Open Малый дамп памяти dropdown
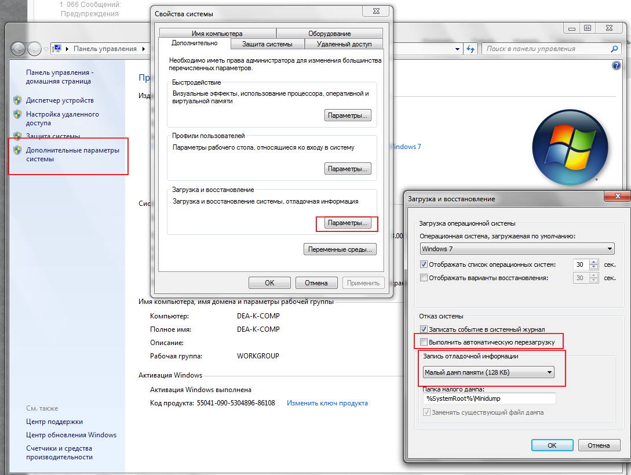 [488, 372]
